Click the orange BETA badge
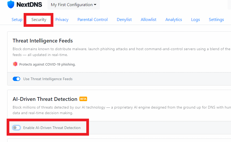The height and width of the screenshot is (142, 231). (83, 99)
